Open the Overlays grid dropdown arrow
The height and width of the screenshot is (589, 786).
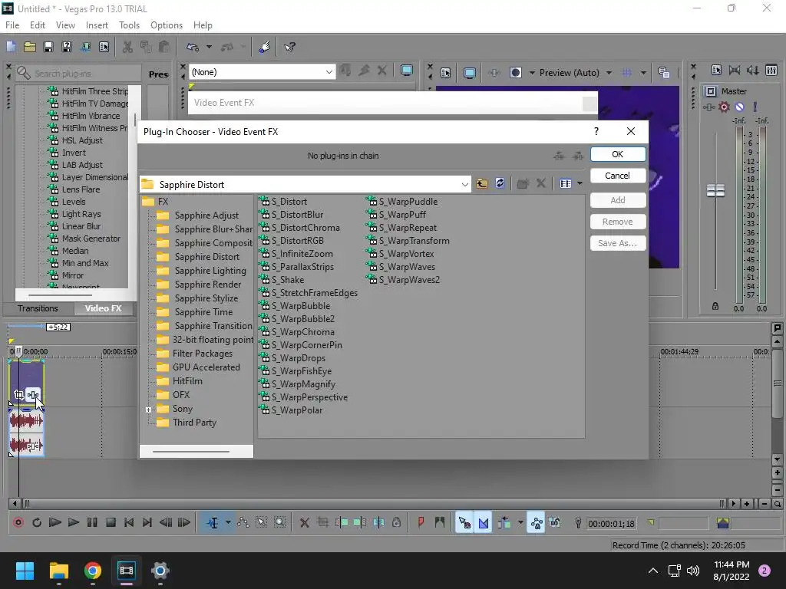(643, 73)
